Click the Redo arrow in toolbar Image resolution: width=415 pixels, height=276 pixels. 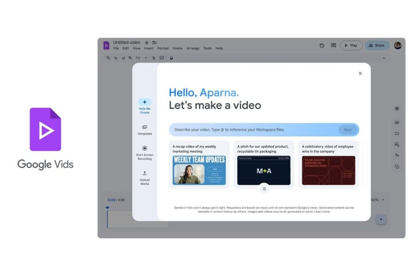tap(123, 58)
